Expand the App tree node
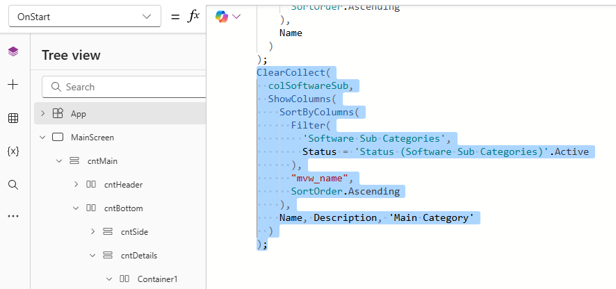This screenshot has width=616, height=289. [42, 113]
